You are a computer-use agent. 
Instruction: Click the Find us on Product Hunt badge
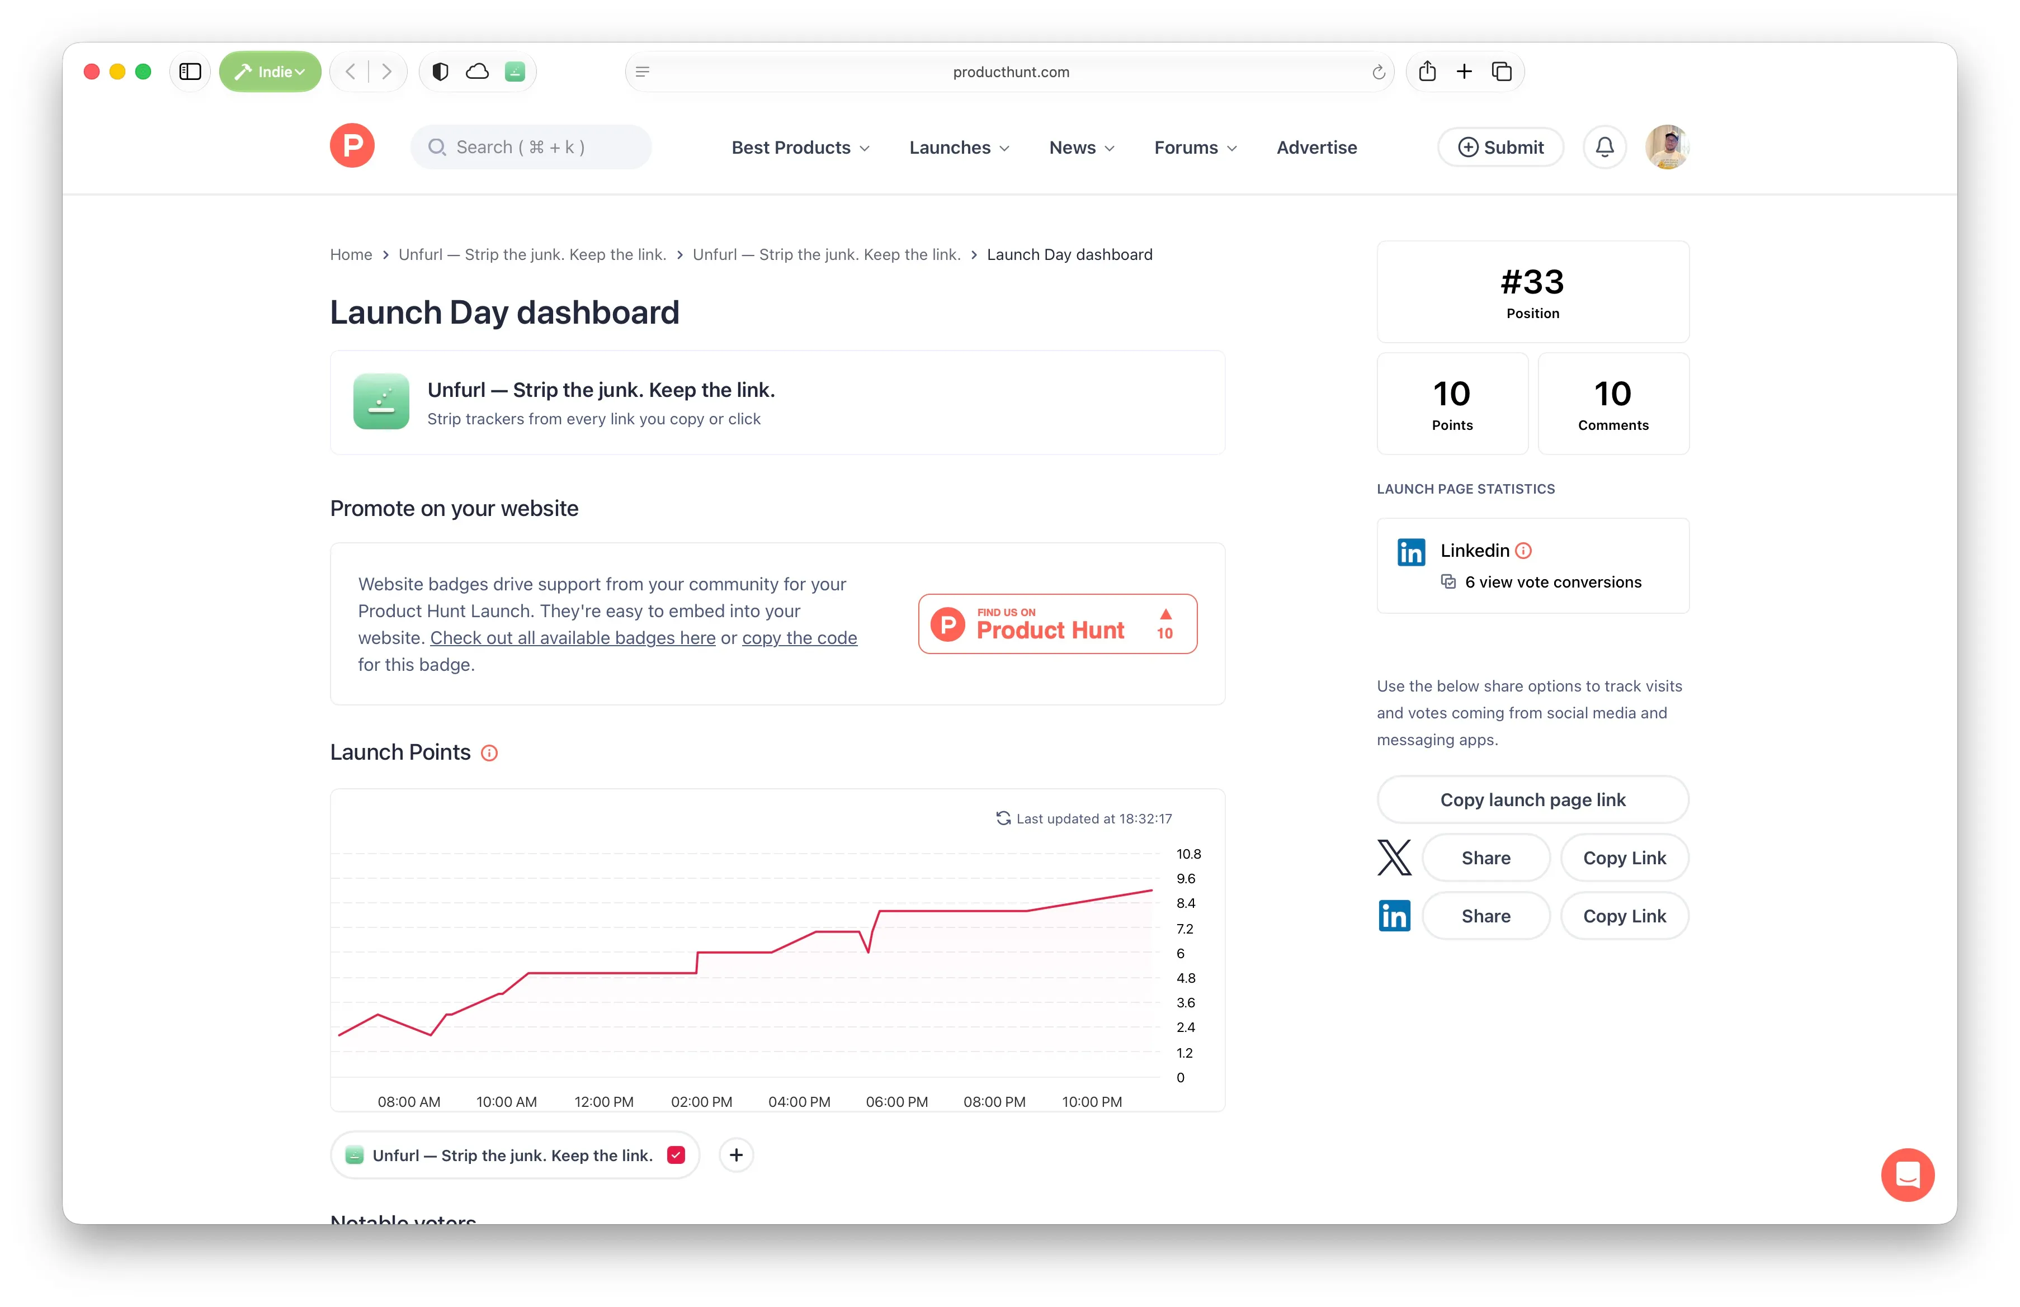tap(1058, 624)
